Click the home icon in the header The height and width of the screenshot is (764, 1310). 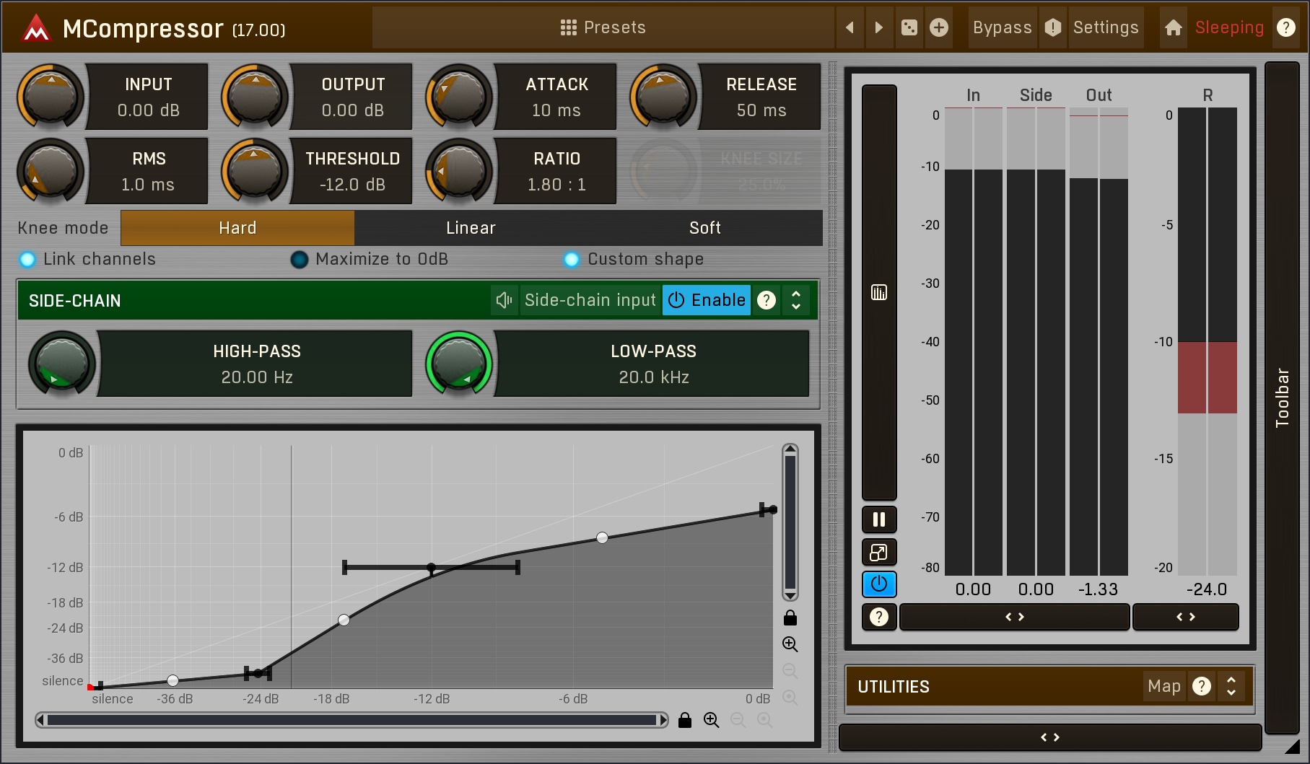(1174, 27)
